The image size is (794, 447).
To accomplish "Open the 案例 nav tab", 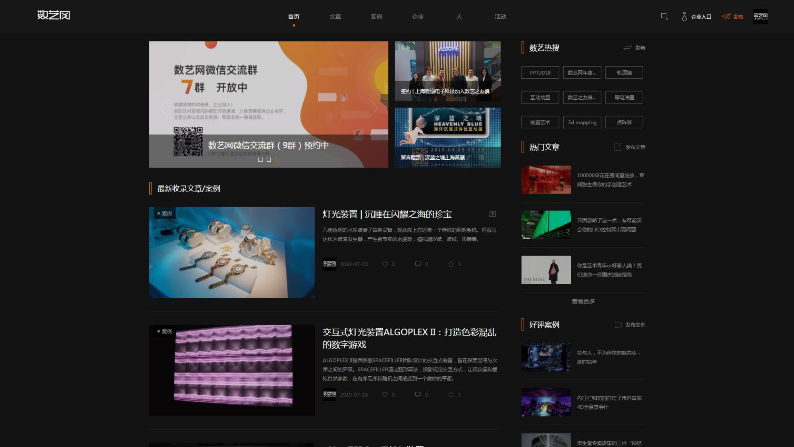I will coord(376,16).
